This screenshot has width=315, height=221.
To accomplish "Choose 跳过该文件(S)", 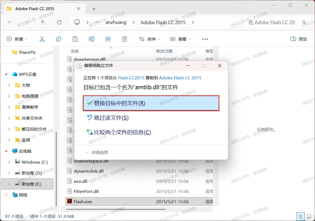I will [x=108, y=118].
